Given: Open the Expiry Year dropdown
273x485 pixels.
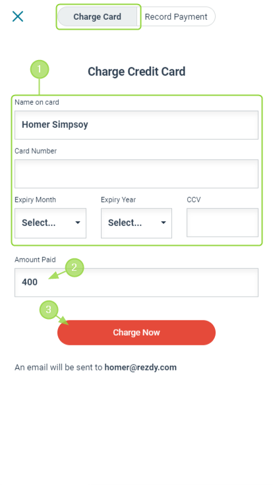Looking at the screenshot, I should [x=136, y=223].
